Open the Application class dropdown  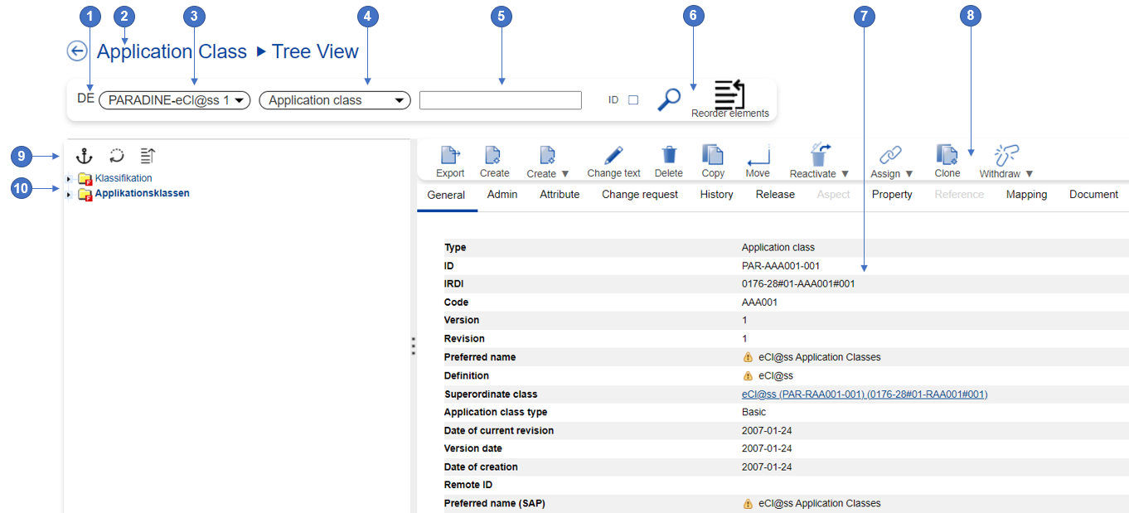pyautogui.click(x=335, y=100)
